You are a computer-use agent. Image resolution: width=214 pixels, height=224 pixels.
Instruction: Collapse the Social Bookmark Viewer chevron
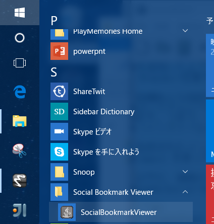[x=185, y=192]
